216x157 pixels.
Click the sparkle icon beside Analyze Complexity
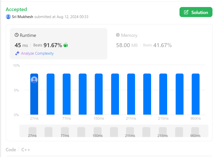(x=17, y=53)
